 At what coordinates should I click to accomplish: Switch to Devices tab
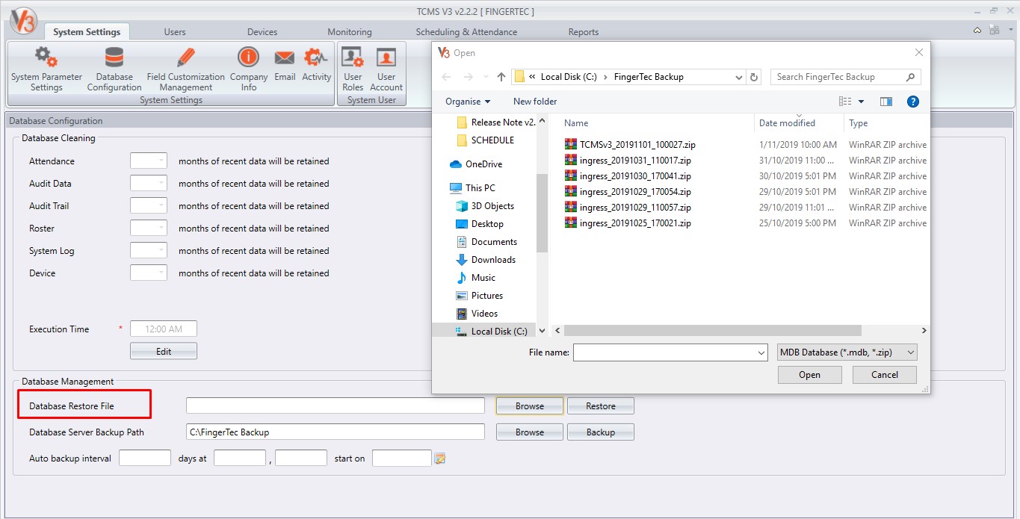click(262, 32)
